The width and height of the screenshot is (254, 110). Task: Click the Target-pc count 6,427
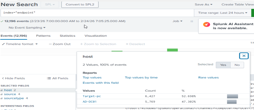(150, 96)
